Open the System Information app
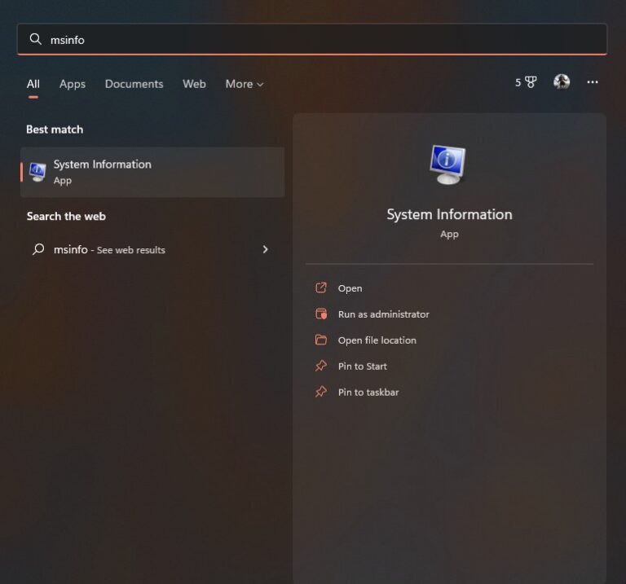The image size is (626, 584). [x=350, y=288]
